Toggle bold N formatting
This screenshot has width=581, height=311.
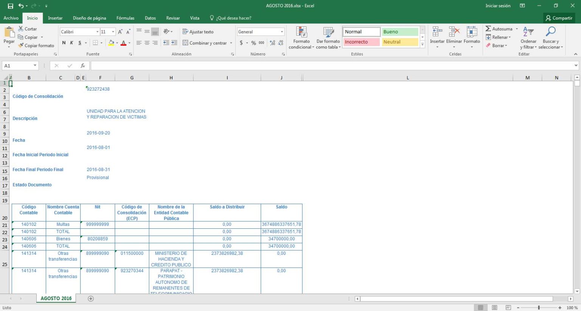point(64,43)
